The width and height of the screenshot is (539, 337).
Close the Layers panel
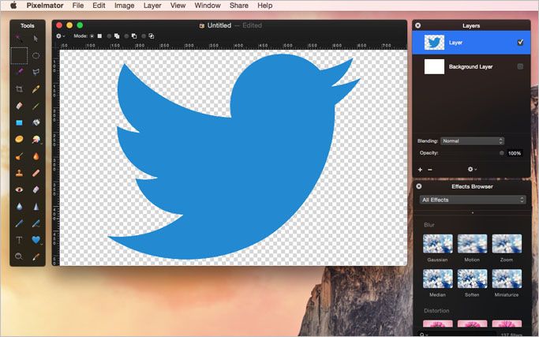[x=418, y=25]
